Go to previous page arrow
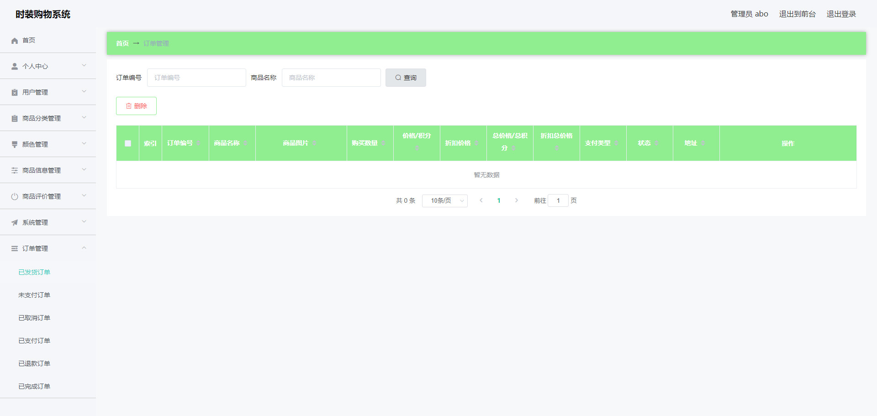 click(x=481, y=200)
